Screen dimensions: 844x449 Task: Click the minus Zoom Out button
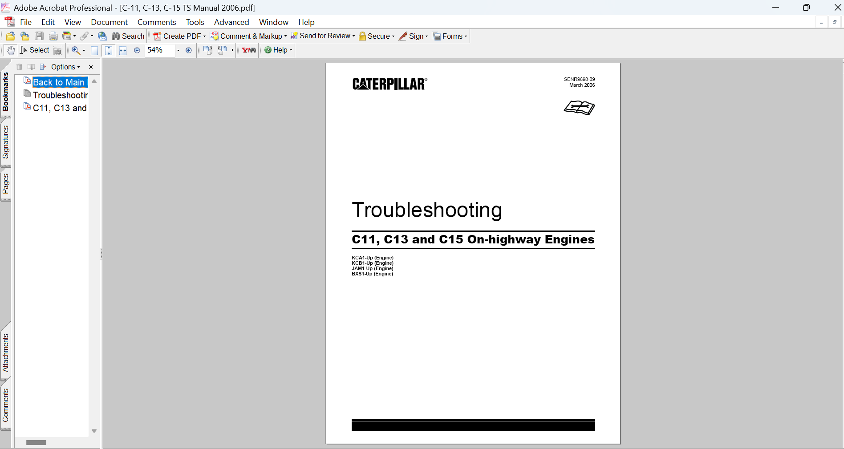[x=137, y=50]
